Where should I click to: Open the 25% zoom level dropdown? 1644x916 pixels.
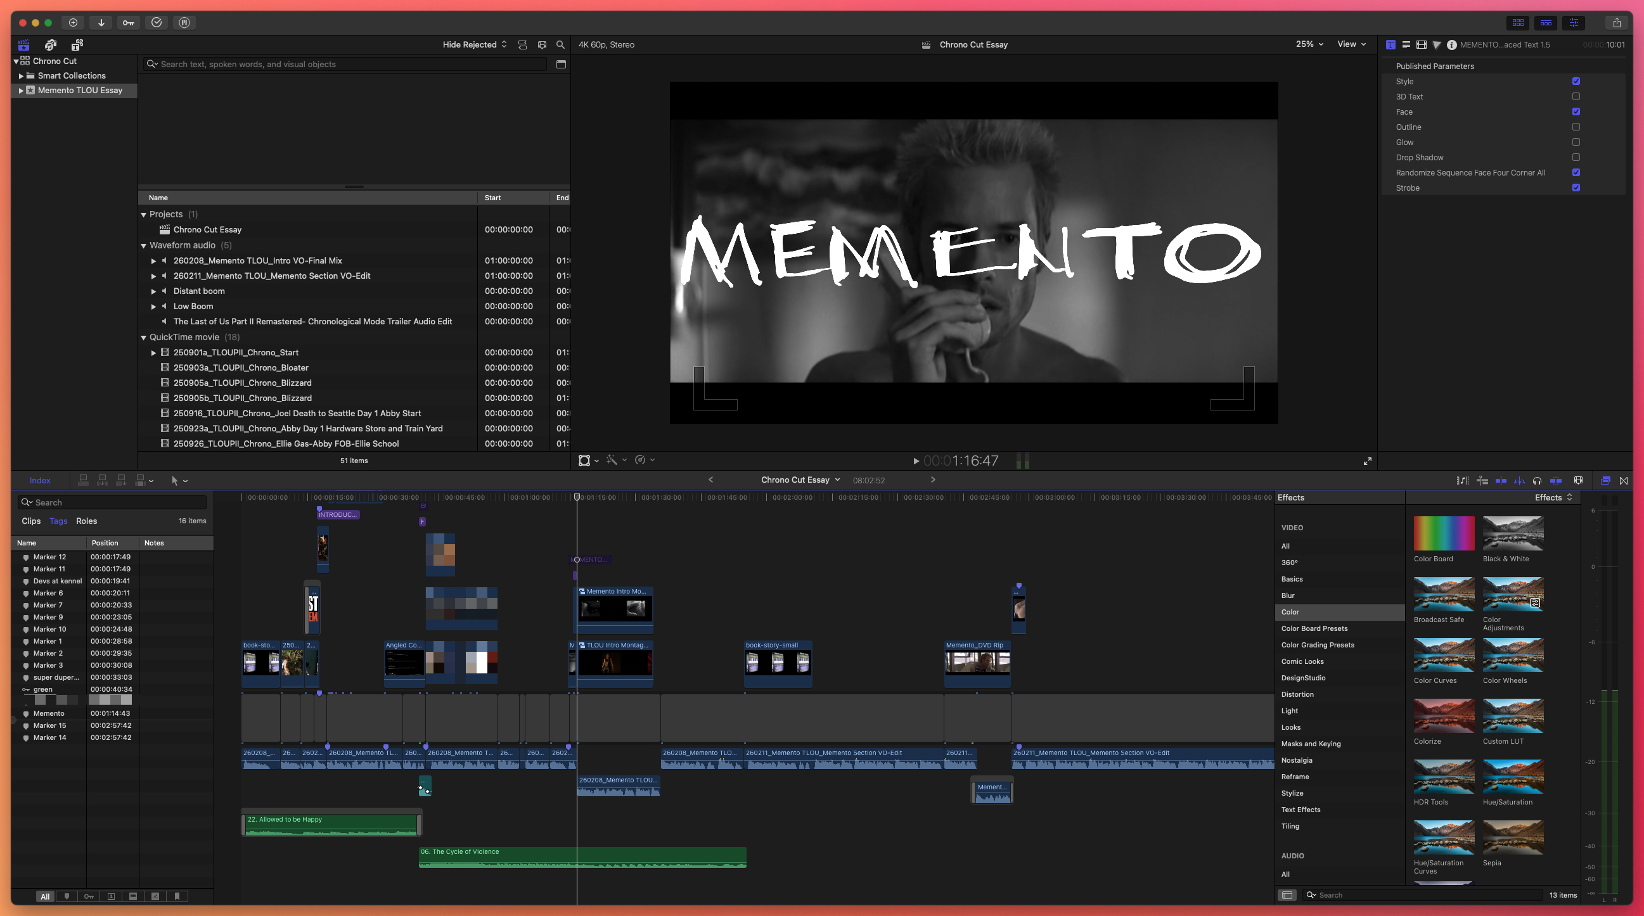pos(1309,44)
